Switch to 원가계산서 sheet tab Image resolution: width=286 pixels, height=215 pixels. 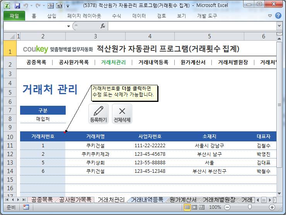[x=183, y=200]
